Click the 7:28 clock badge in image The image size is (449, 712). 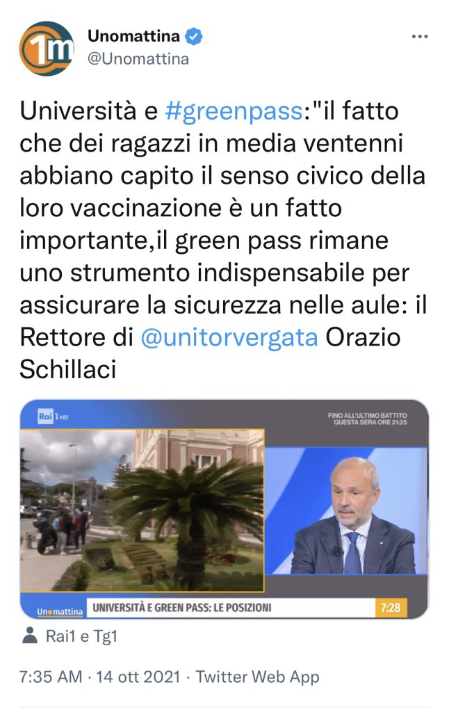pos(391,608)
